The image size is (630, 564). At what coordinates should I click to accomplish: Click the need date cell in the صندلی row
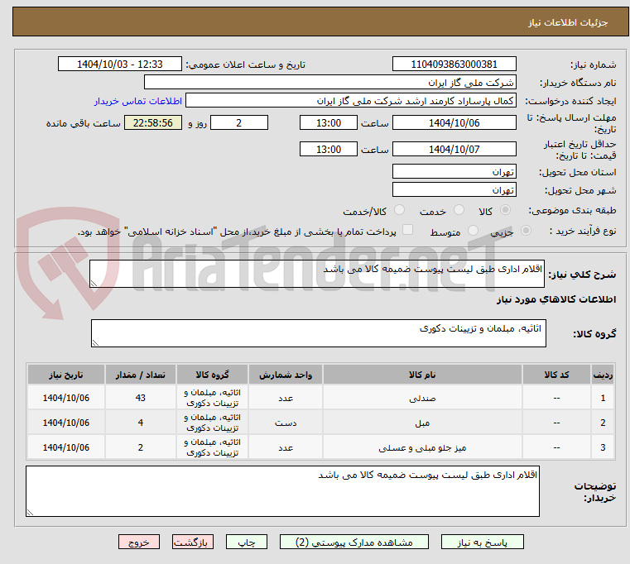click(x=66, y=398)
